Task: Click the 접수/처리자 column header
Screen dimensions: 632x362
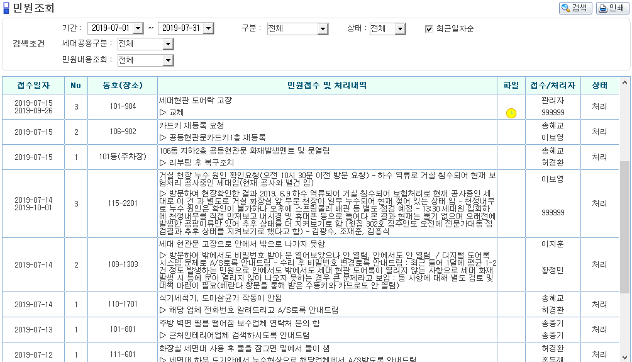Action: (553, 86)
